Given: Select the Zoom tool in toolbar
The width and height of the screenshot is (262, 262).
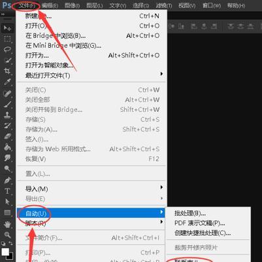Looking at the screenshot, I should click(x=7, y=234).
